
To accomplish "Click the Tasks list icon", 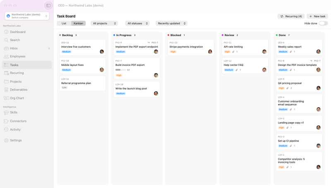I will [x=6, y=65].
